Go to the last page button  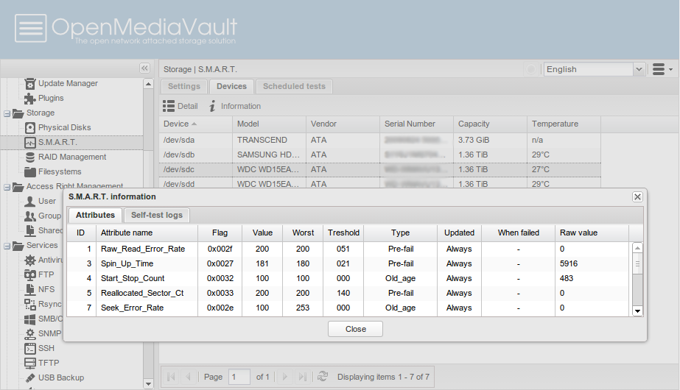[303, 377]
